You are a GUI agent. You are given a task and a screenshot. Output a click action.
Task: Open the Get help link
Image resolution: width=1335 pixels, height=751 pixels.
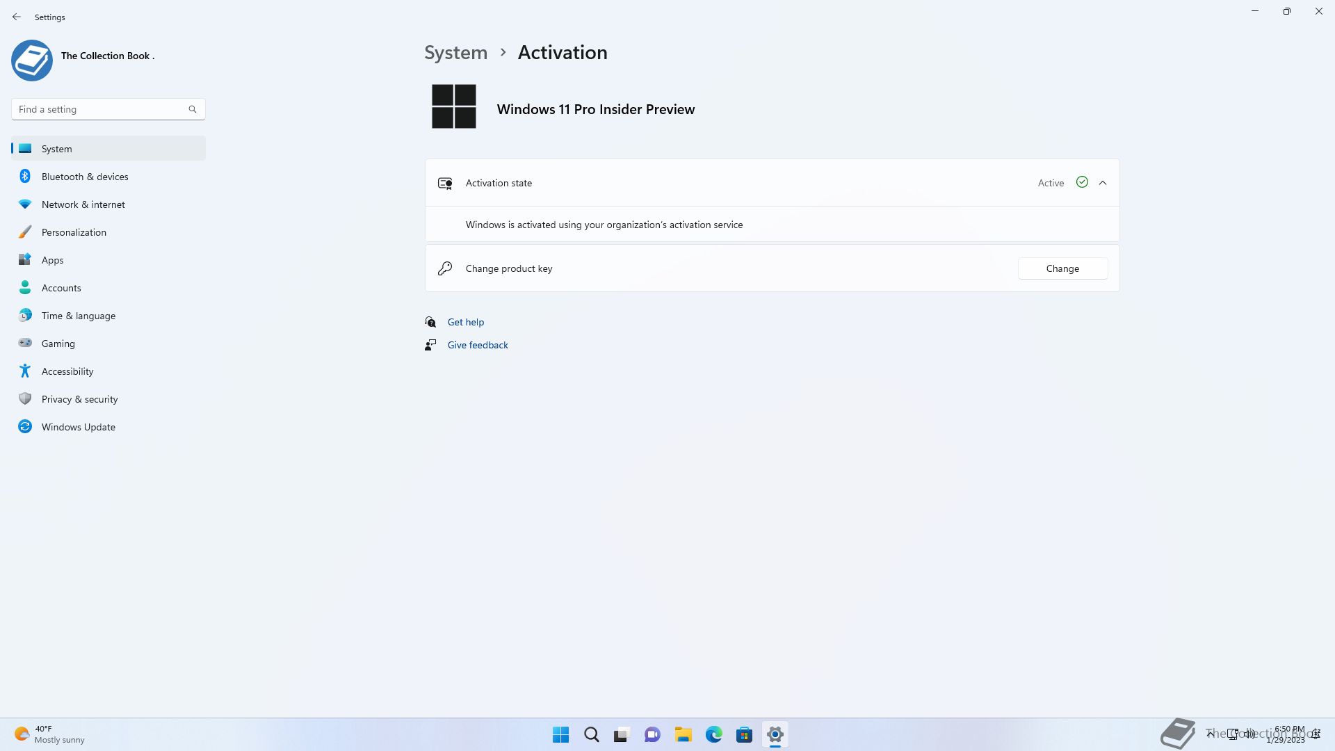click(x=465, y=322)
